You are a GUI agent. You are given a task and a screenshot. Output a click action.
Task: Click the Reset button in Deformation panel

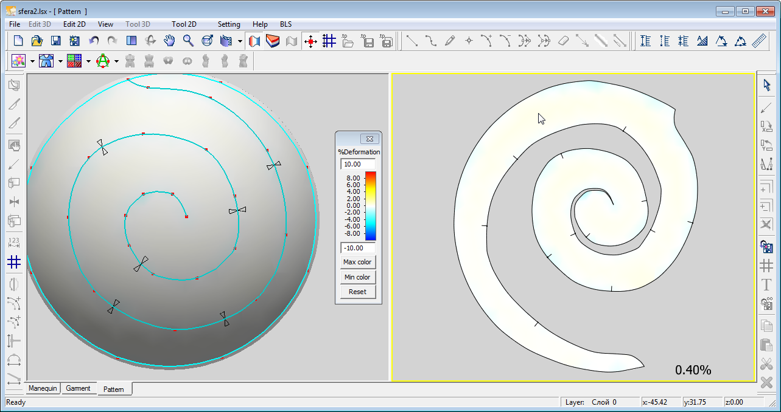357,292
